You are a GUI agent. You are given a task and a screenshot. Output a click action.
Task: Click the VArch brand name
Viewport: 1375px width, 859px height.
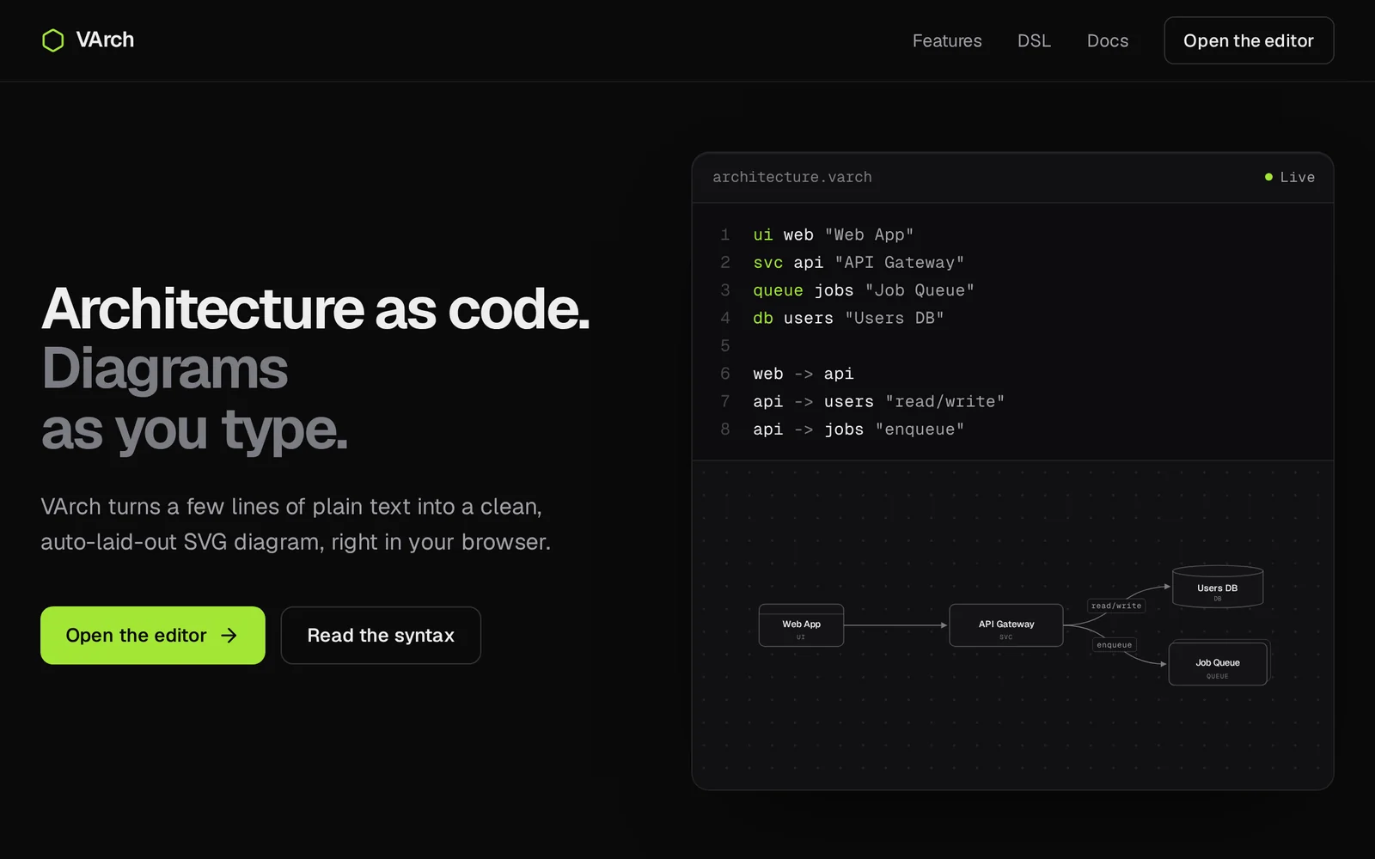[x=105, y=40]
